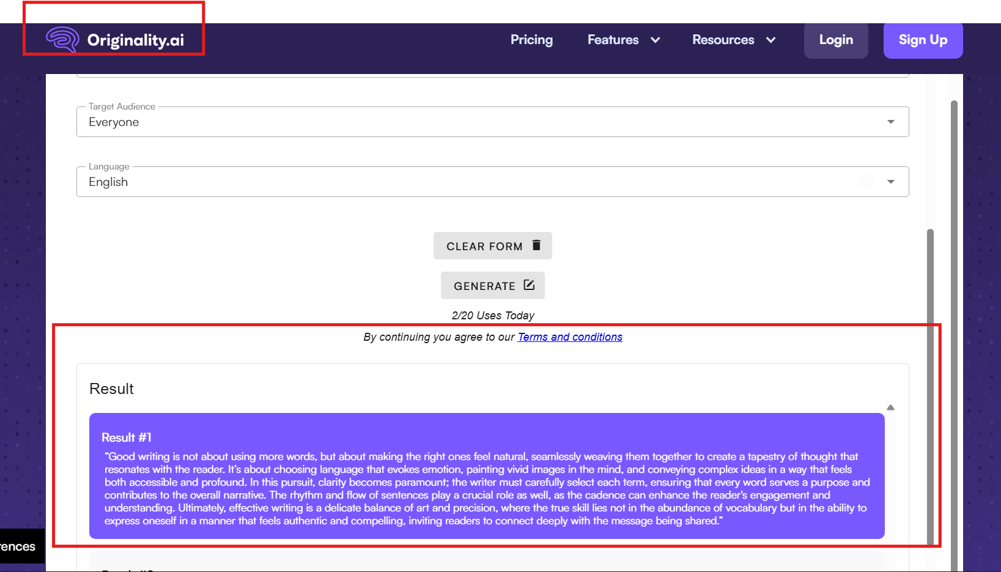
Task: Click the pencil-square icon on Generate
Action: pyautogui.click(x=529, y=285)
